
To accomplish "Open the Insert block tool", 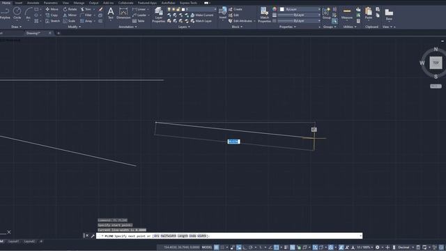I will [x=223, y=13].
